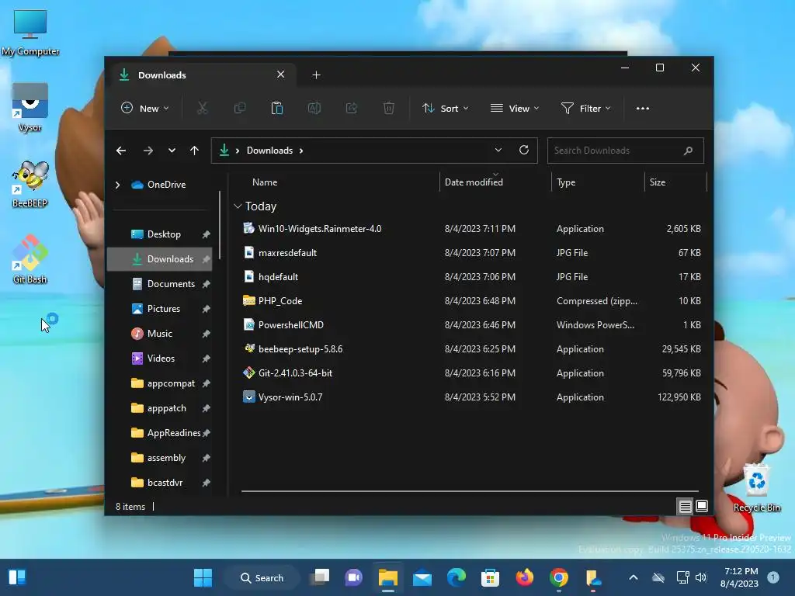795x596 pixels.
Task: Click the horizontal scrollbar under the file list
Action: click(x=470, y=490)
